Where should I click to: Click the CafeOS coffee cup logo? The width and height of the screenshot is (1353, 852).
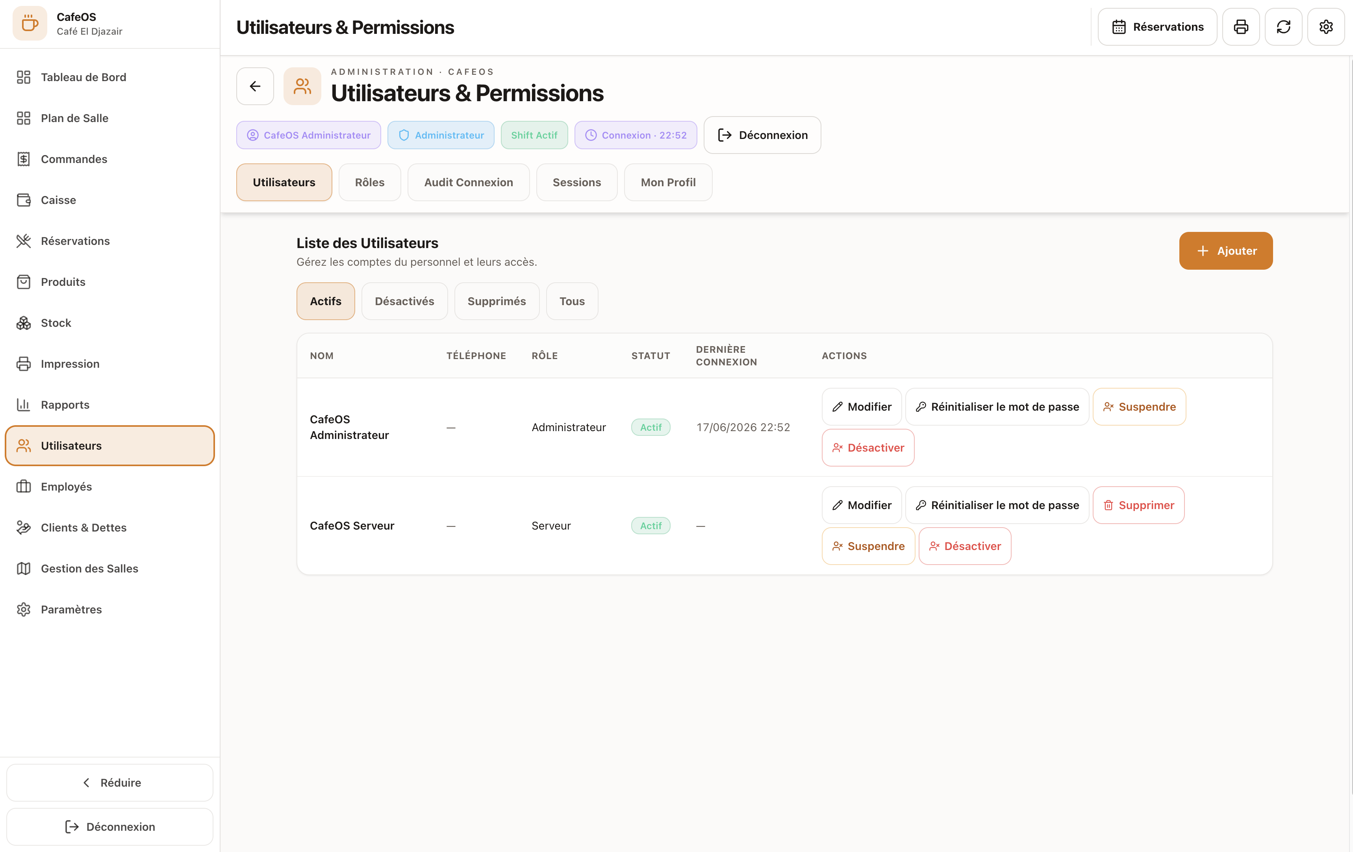[x=30, y=24]
